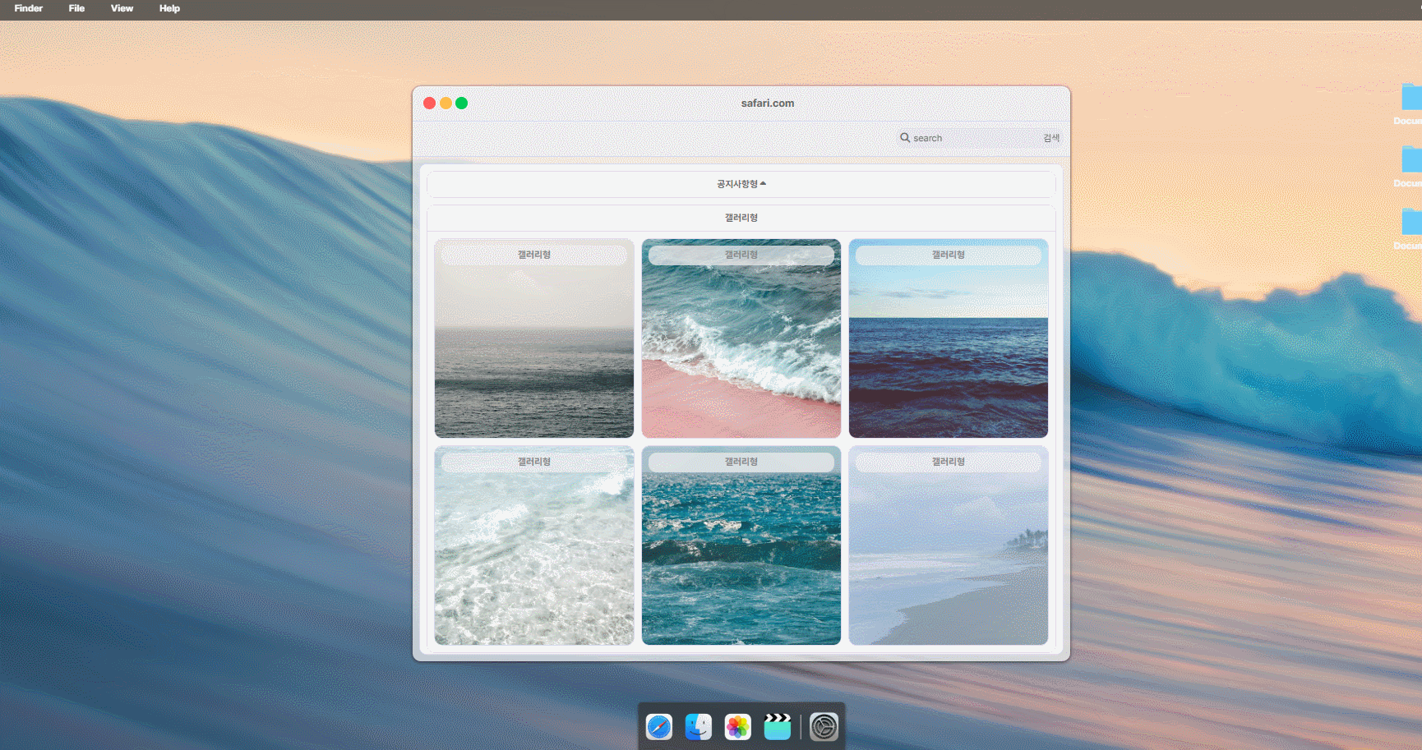Viewport: 1422px width, 750px height.
Task: Collapse the 공지사항형 section
Action: pos(741,184)
